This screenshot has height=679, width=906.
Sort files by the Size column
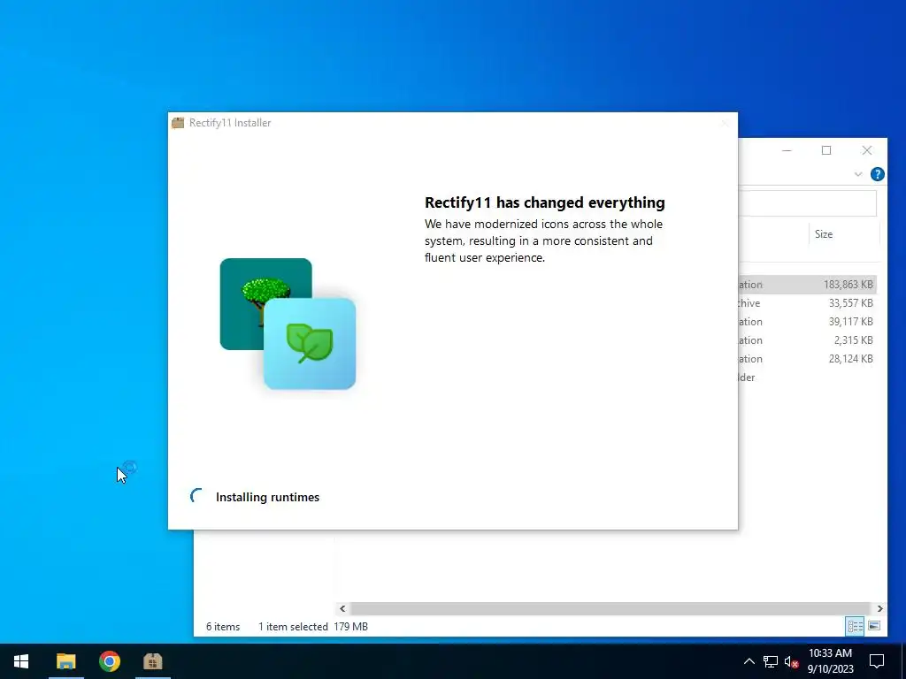point(843,233)
